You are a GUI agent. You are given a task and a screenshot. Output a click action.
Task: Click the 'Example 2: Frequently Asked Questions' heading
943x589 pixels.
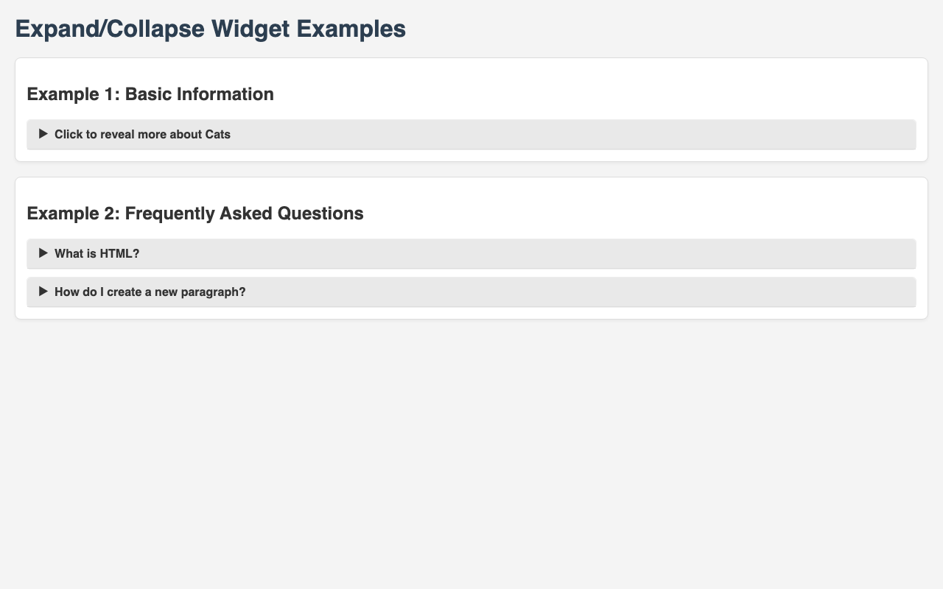pyautogui.click(x=195, y=214)
